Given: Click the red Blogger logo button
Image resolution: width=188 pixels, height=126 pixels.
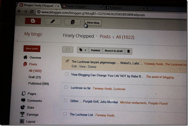Looking at the screenshot, I should pyautogui.click(x=33, y=21).
